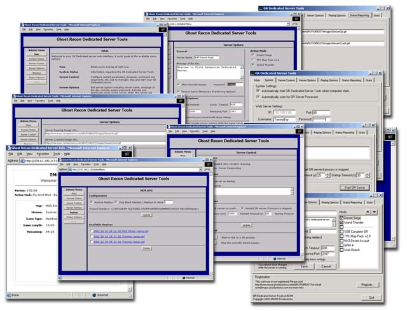Click Startup Timeout spinner arrows
The width and height of the screenshot is (407, 311).
pyautogui.click(x=367, y=176)
